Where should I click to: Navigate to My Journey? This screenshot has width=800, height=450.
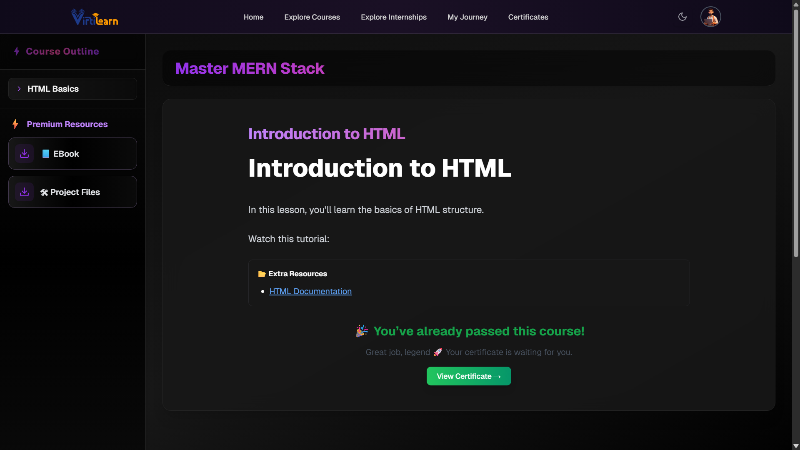[x=467, y=17]
